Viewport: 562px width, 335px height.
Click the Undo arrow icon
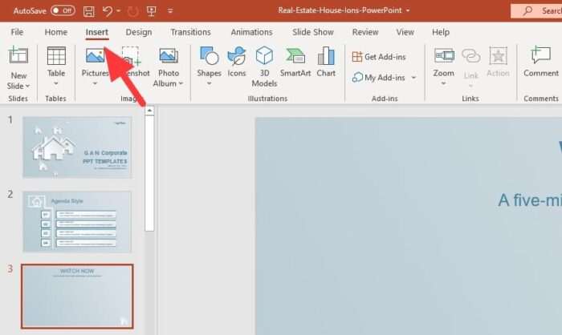coord(107,11)
